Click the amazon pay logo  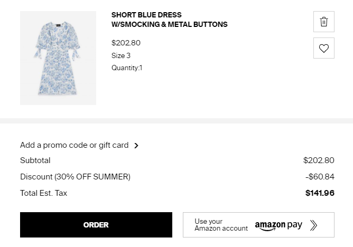coord(278,225)
